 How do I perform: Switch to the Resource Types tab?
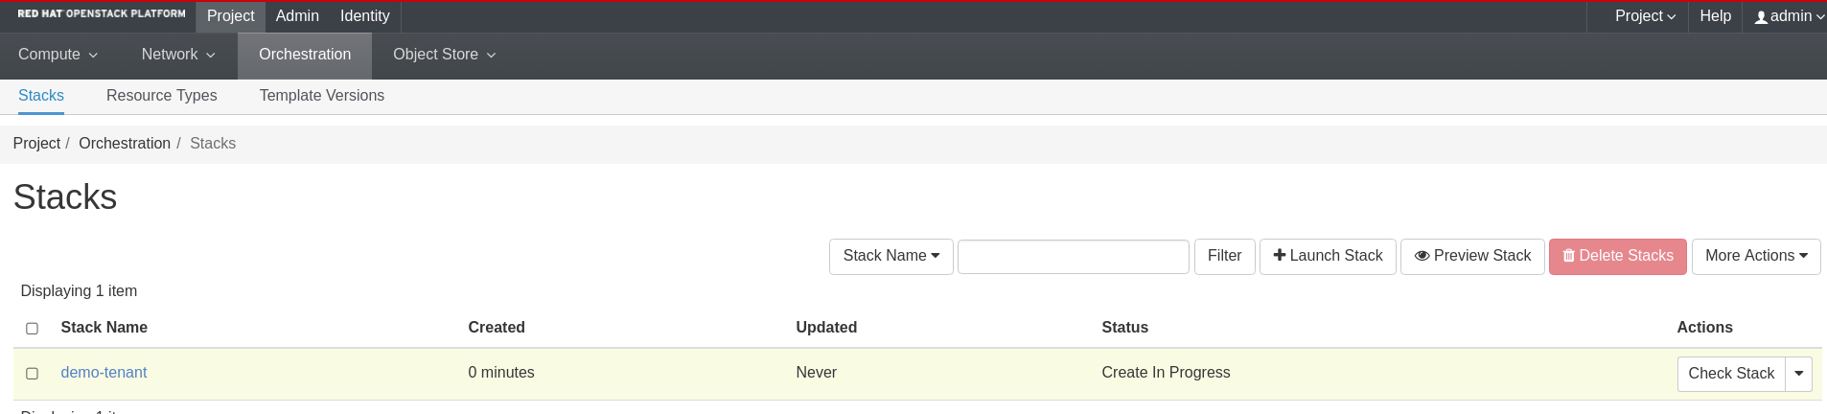click(x=161, y=96)
